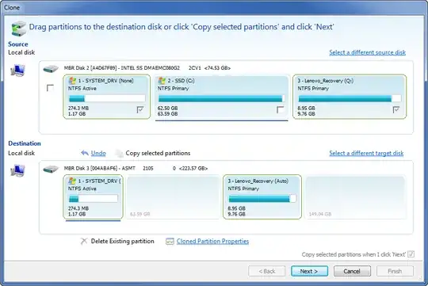Click usage bar of source SYSTEM_DRV partition

(107, 98)
